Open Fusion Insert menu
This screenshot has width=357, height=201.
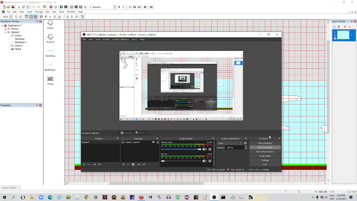point(29,12)
